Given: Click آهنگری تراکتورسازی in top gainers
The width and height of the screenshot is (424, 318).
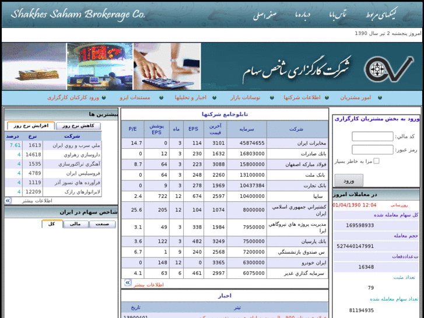Looking at the screenshot, I should coord(79,164).
